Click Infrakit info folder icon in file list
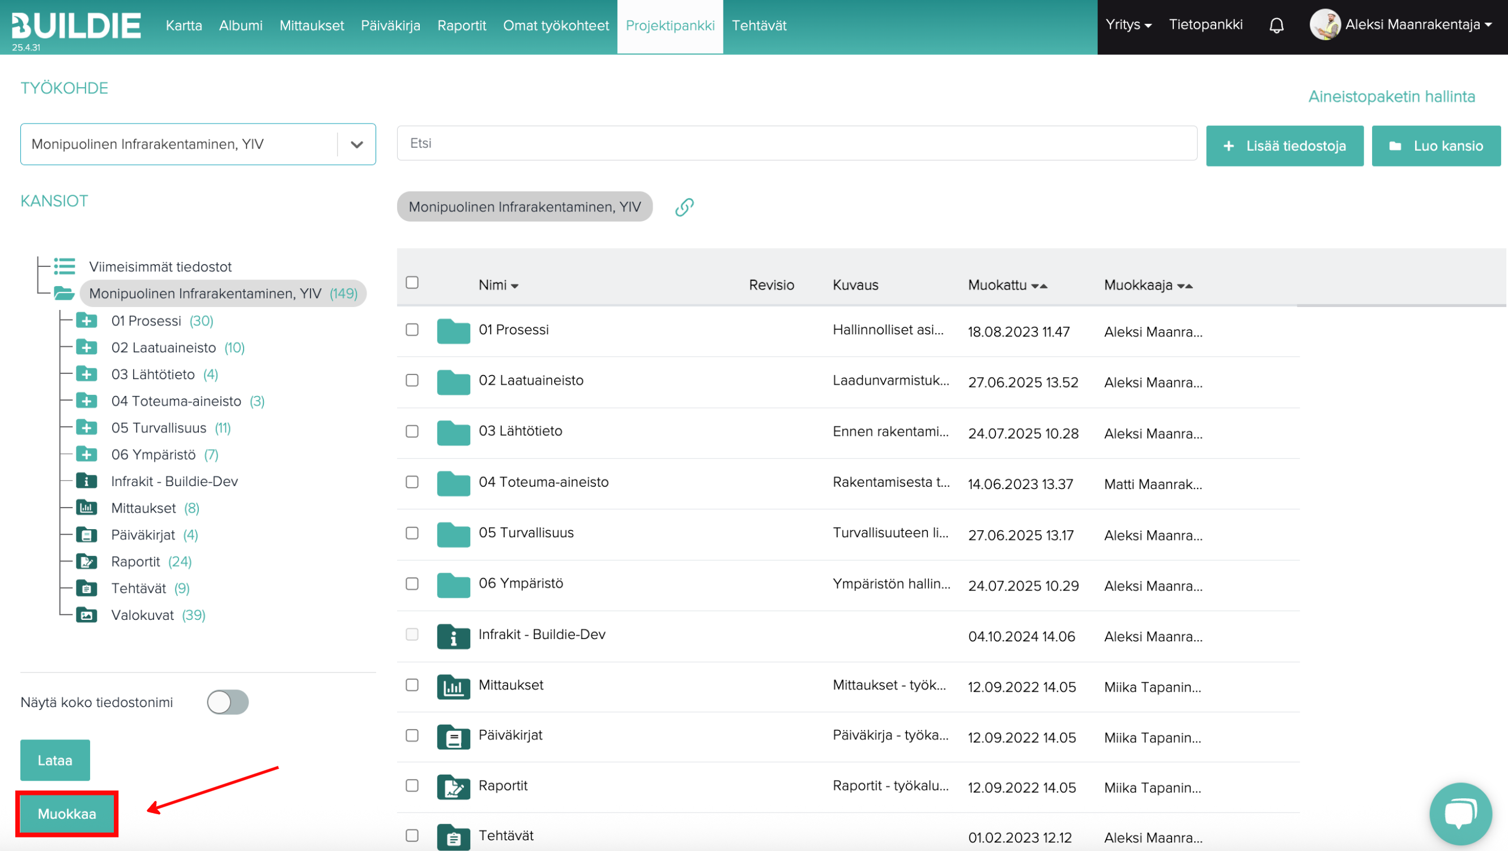Image resolution: width=1508 pixels, height=851 pixels. coord(454,636)
